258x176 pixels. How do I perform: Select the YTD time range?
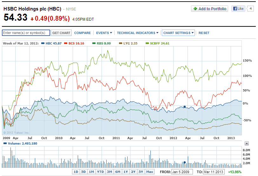click(x=100, y=172)
